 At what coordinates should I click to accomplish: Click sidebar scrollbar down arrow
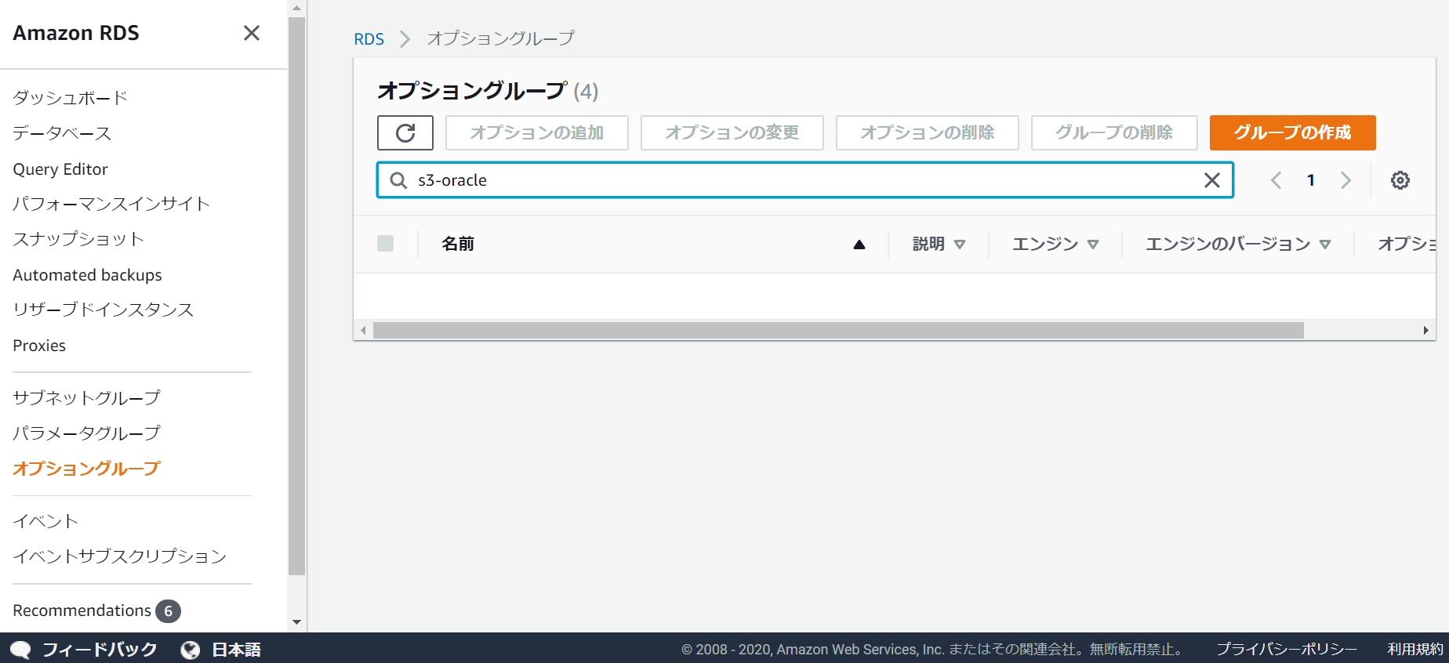(296, 622)
